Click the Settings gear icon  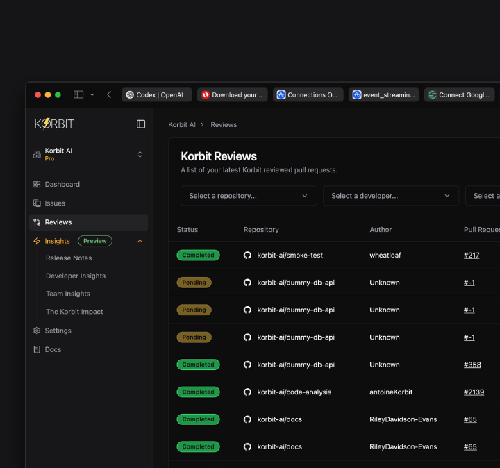(x=37, y=331)
